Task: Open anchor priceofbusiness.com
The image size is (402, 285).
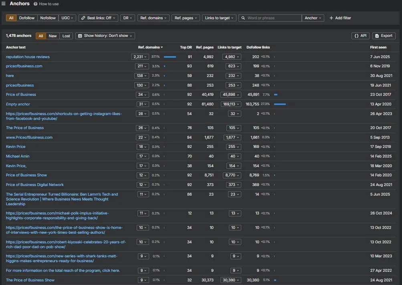Action: [24, 66]
